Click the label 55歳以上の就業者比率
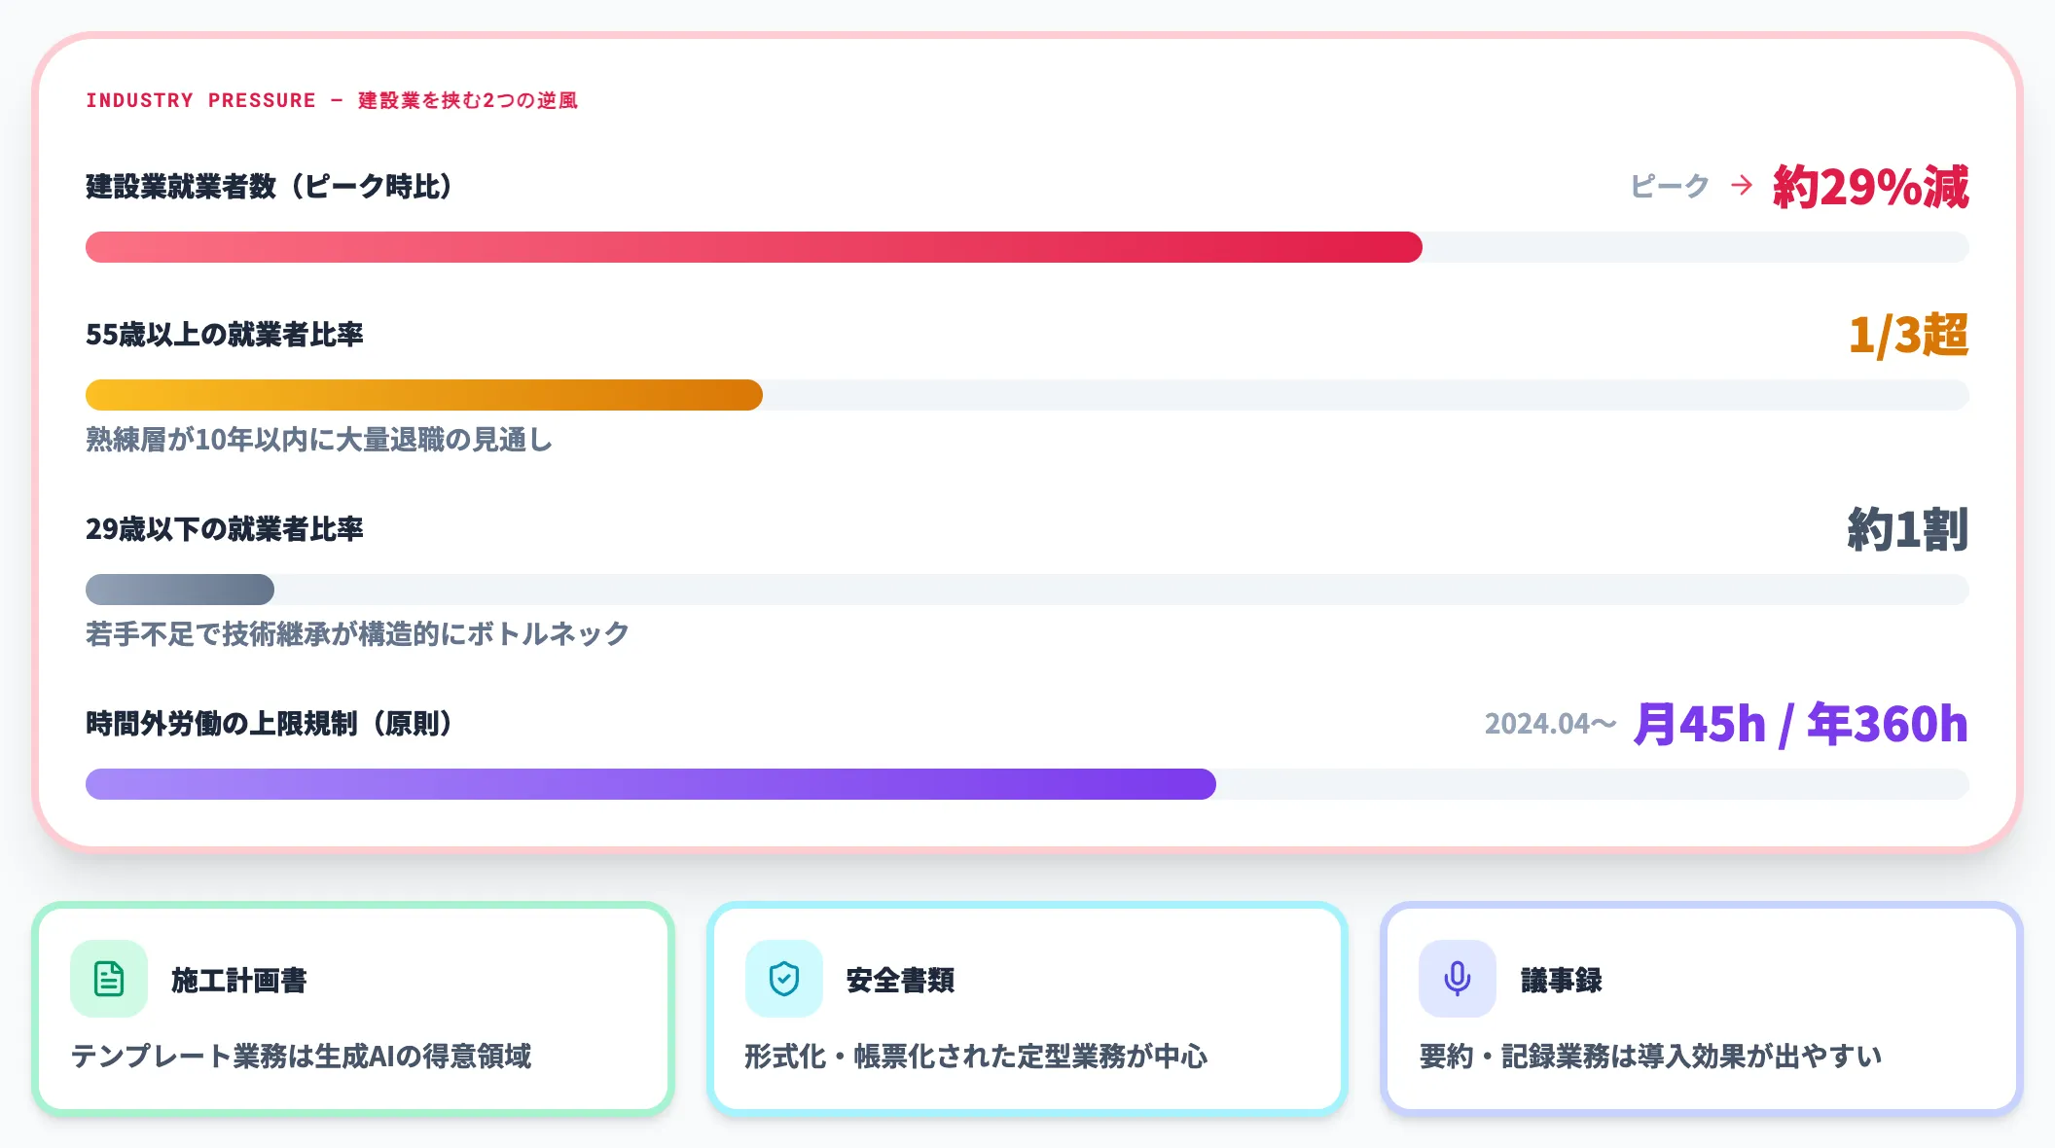Image resolution: width=2055 pixels, height=1148 pixels. point(225,335)
